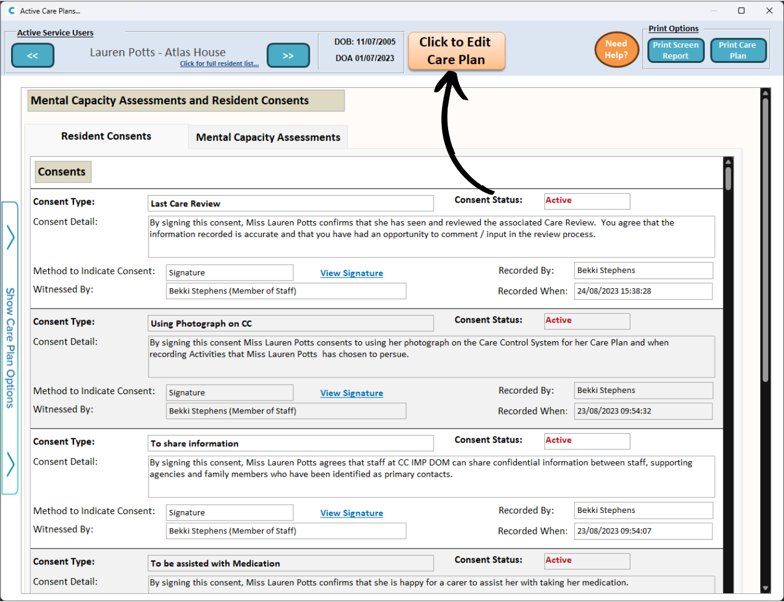784x602 pixels.
Task: Click consent detail text about using her photograph
Action: (431, 356)
